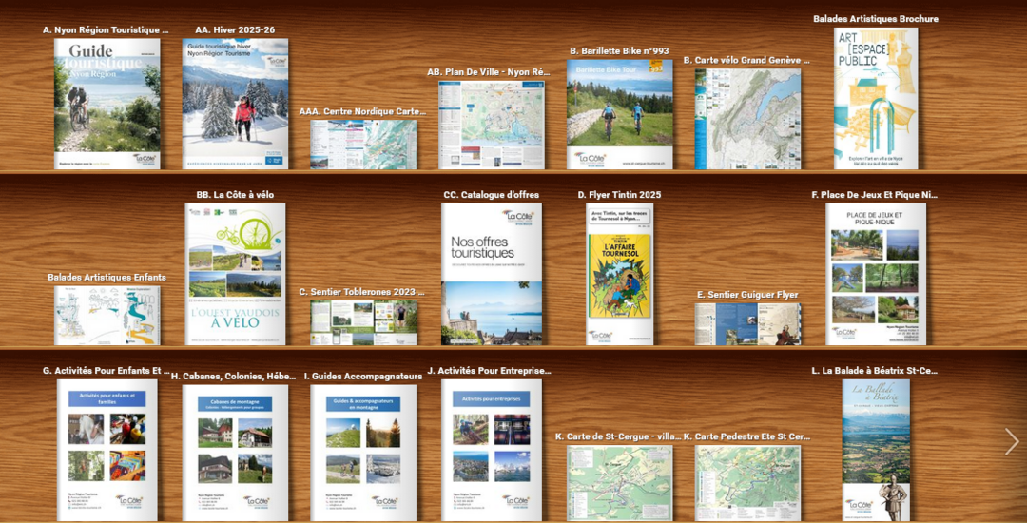Click the 'K. Carte de St-Cergue - villa...' title

(618, 436)
